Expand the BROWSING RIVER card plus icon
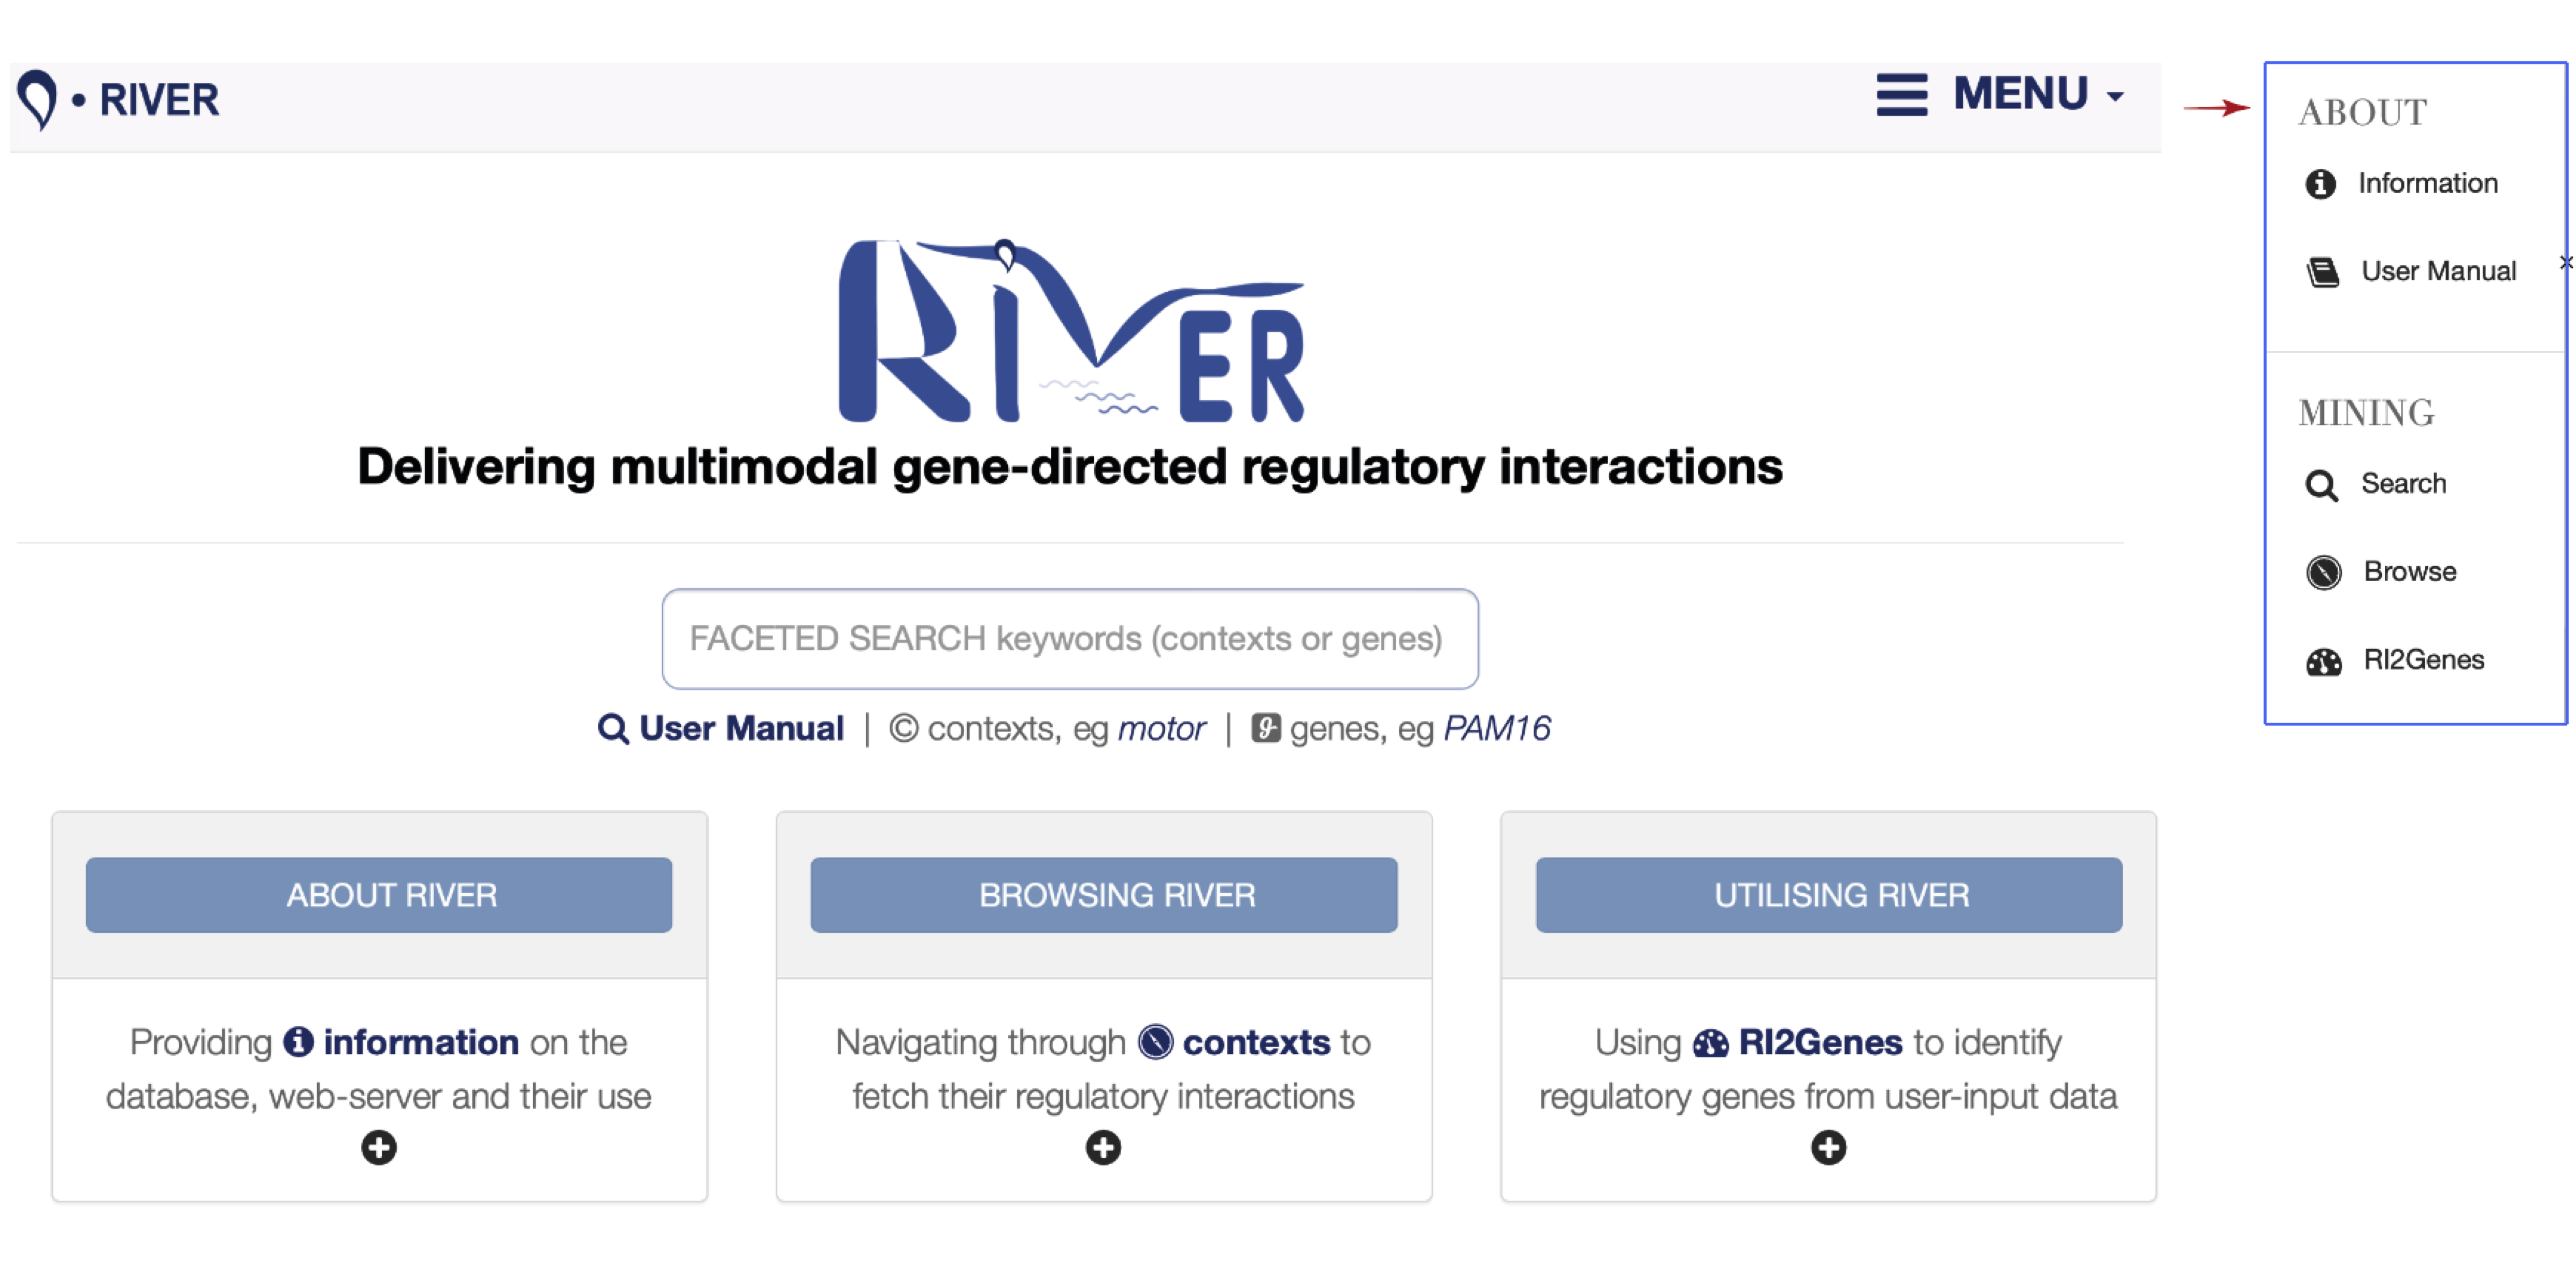This screenshot has width=2576, height=1262. tap(1103, 1147)
